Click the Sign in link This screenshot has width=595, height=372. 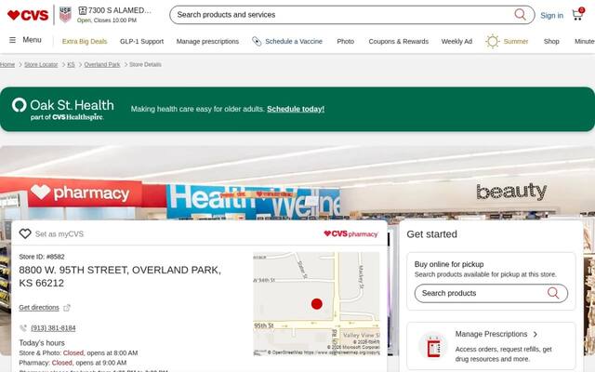point(551,16)
